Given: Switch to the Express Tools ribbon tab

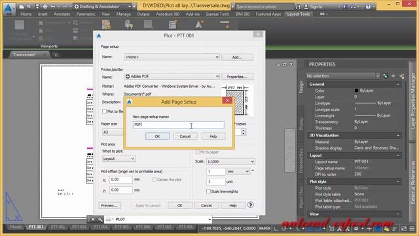Looking at the screenshot, I should click(217, 14).
